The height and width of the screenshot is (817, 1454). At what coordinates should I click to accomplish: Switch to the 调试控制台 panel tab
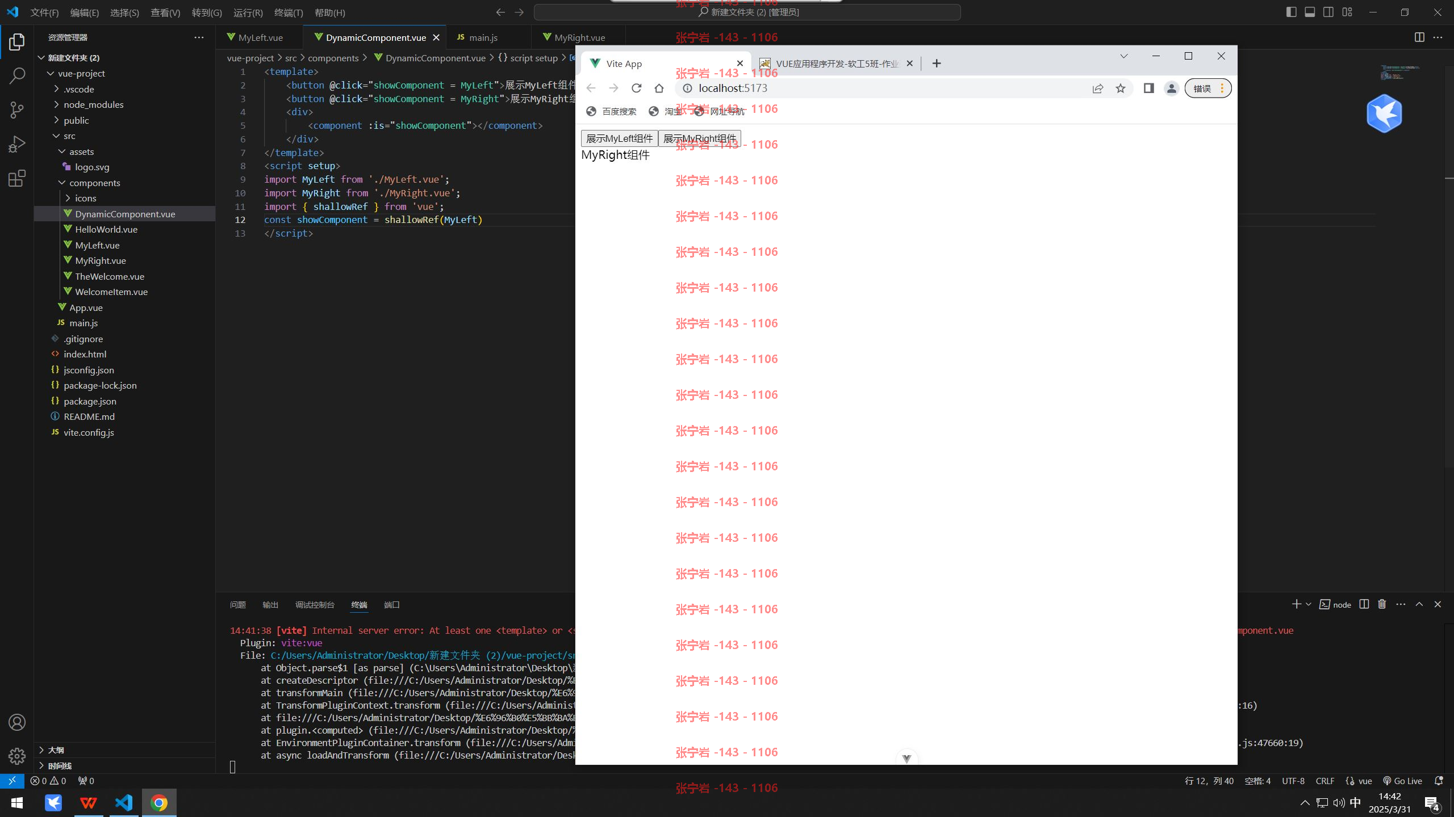click(315, 605)
